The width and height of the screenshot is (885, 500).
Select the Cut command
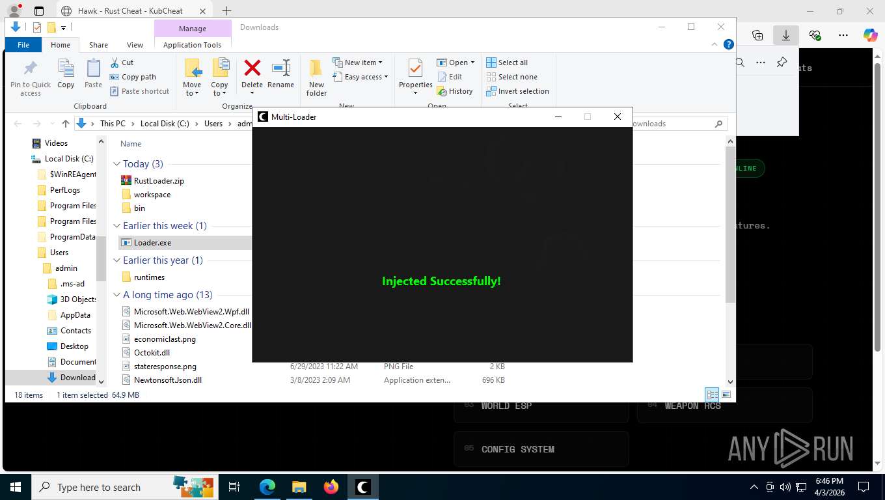coord(122,62)
